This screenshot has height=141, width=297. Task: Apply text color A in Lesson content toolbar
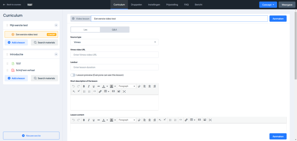click(x=104, y=120)
